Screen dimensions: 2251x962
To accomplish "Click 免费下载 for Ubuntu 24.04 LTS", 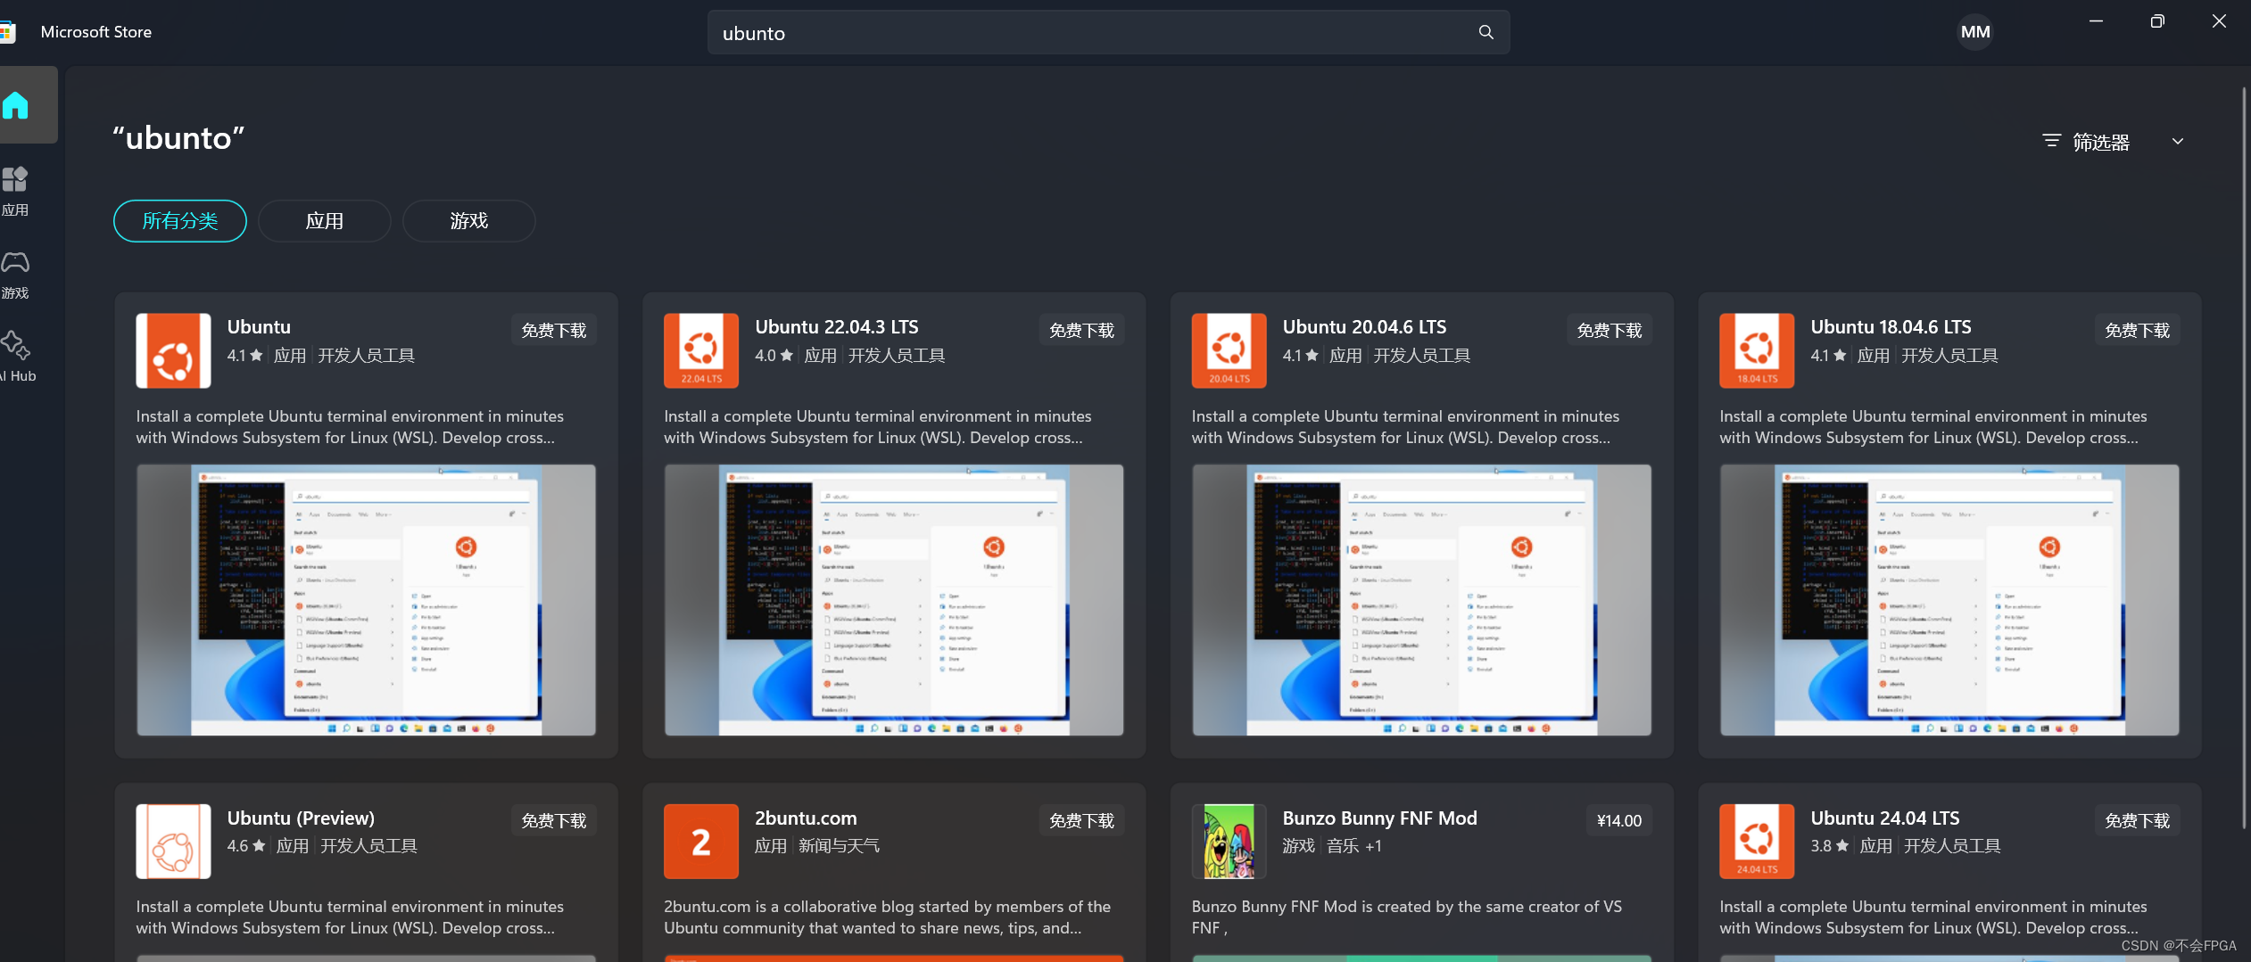I will [2137, 820].
